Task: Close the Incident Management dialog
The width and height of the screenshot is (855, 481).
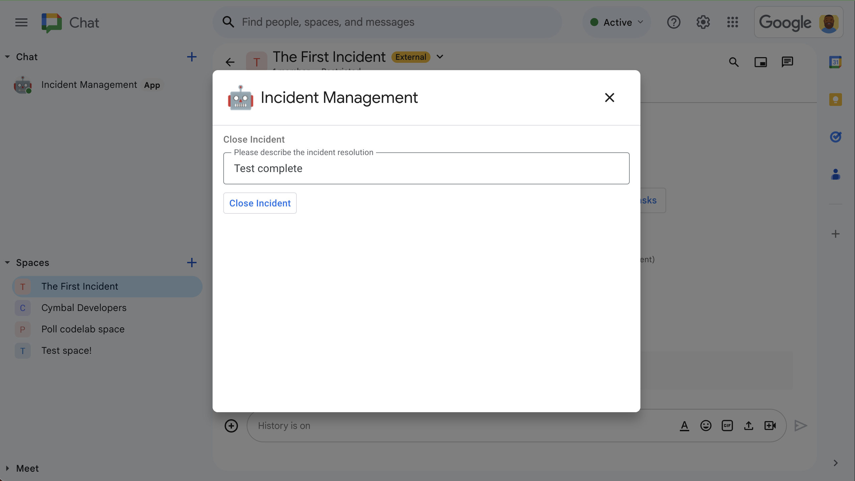Action: point(610,98)
